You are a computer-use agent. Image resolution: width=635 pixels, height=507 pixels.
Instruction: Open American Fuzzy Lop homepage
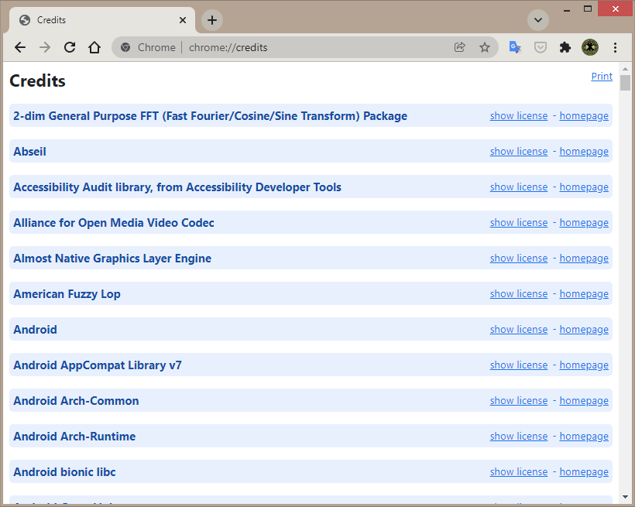click(584, 294)
